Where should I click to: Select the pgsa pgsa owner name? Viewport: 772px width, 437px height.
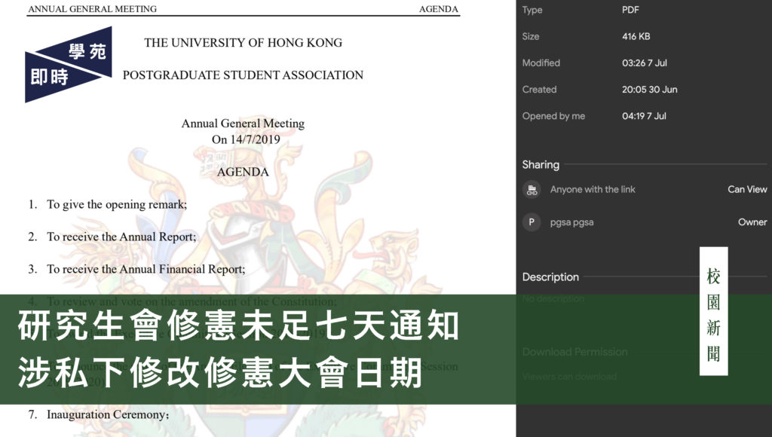(571, 222)
